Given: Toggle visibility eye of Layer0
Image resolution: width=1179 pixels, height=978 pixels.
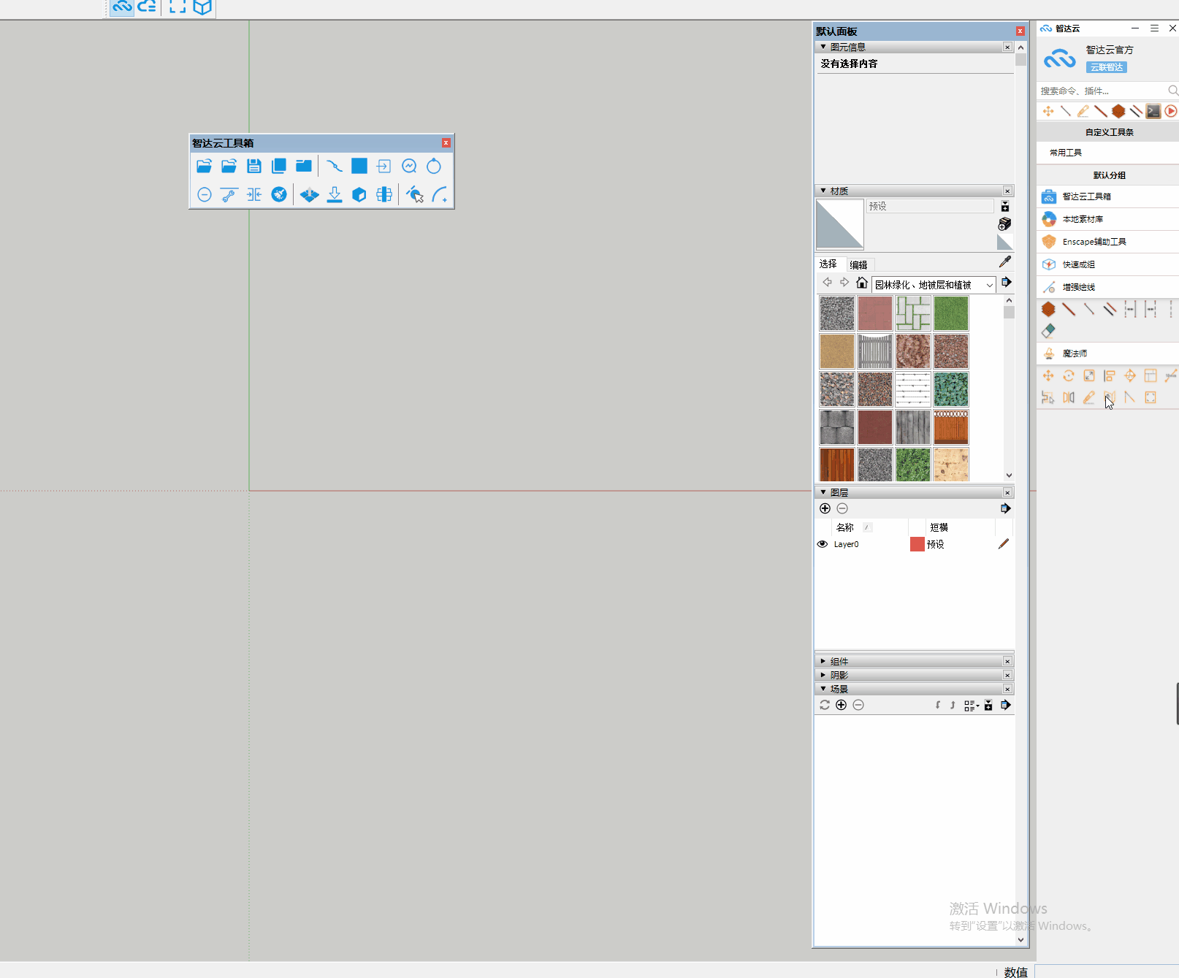Looking at the screenshot, I should [823, 544].
